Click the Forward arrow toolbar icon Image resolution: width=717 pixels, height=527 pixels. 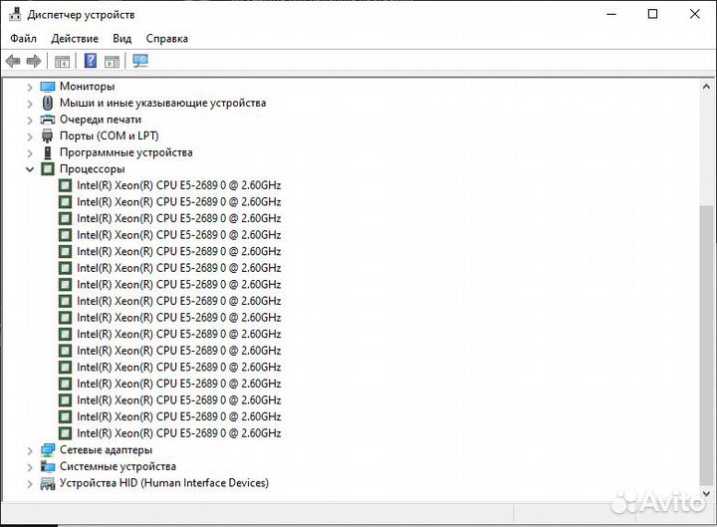(34, 61)
